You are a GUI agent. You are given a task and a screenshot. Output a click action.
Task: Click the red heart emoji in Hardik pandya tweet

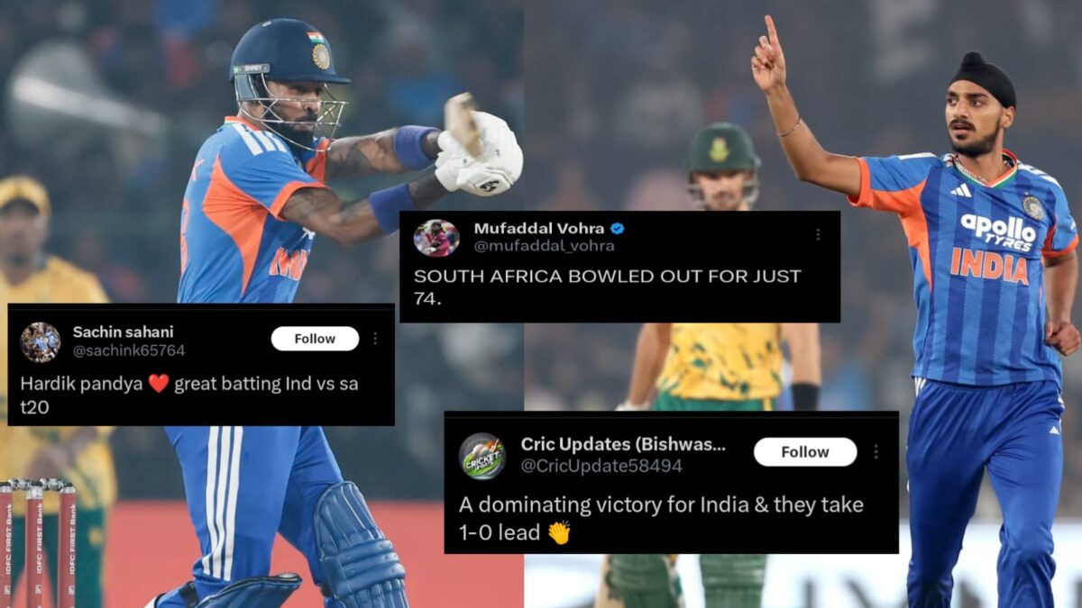pyautogui.click(x=159, y=384)
